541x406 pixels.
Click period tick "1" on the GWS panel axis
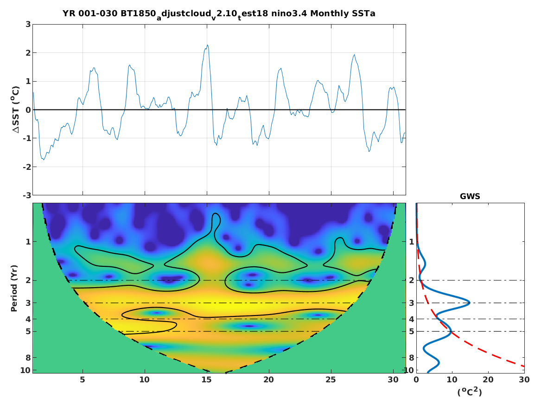412,242
